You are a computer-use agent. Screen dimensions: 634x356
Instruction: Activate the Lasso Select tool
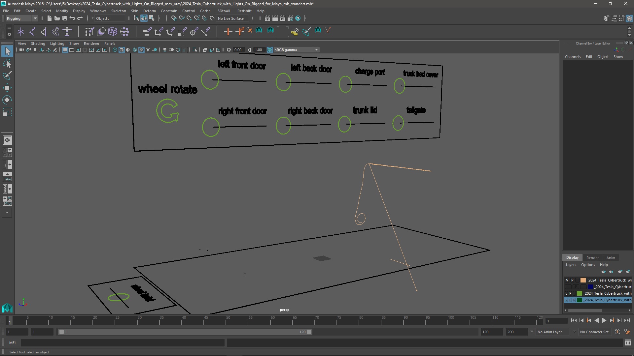(7, 63)
